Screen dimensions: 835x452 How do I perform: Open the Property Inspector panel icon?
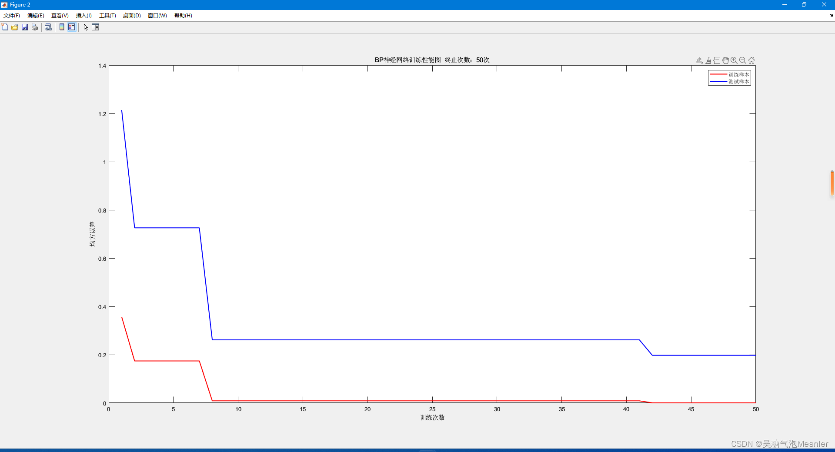pyautogui.click(x=95, y=27)
